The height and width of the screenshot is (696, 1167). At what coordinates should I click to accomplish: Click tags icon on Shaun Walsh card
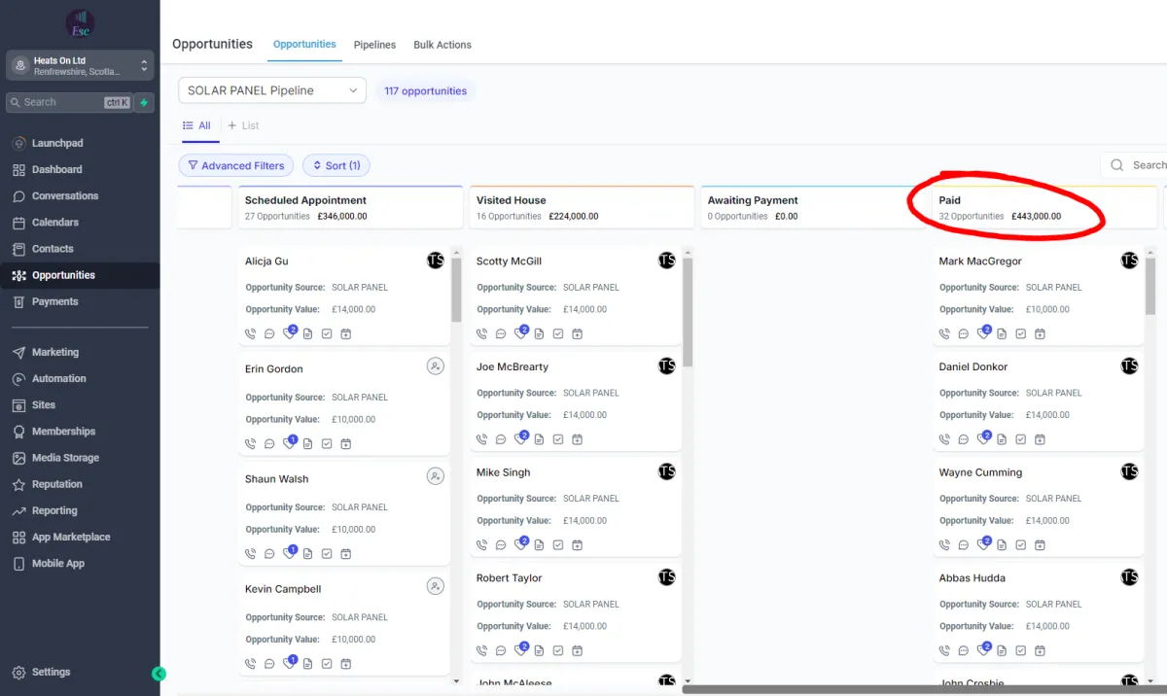[289, 553]
